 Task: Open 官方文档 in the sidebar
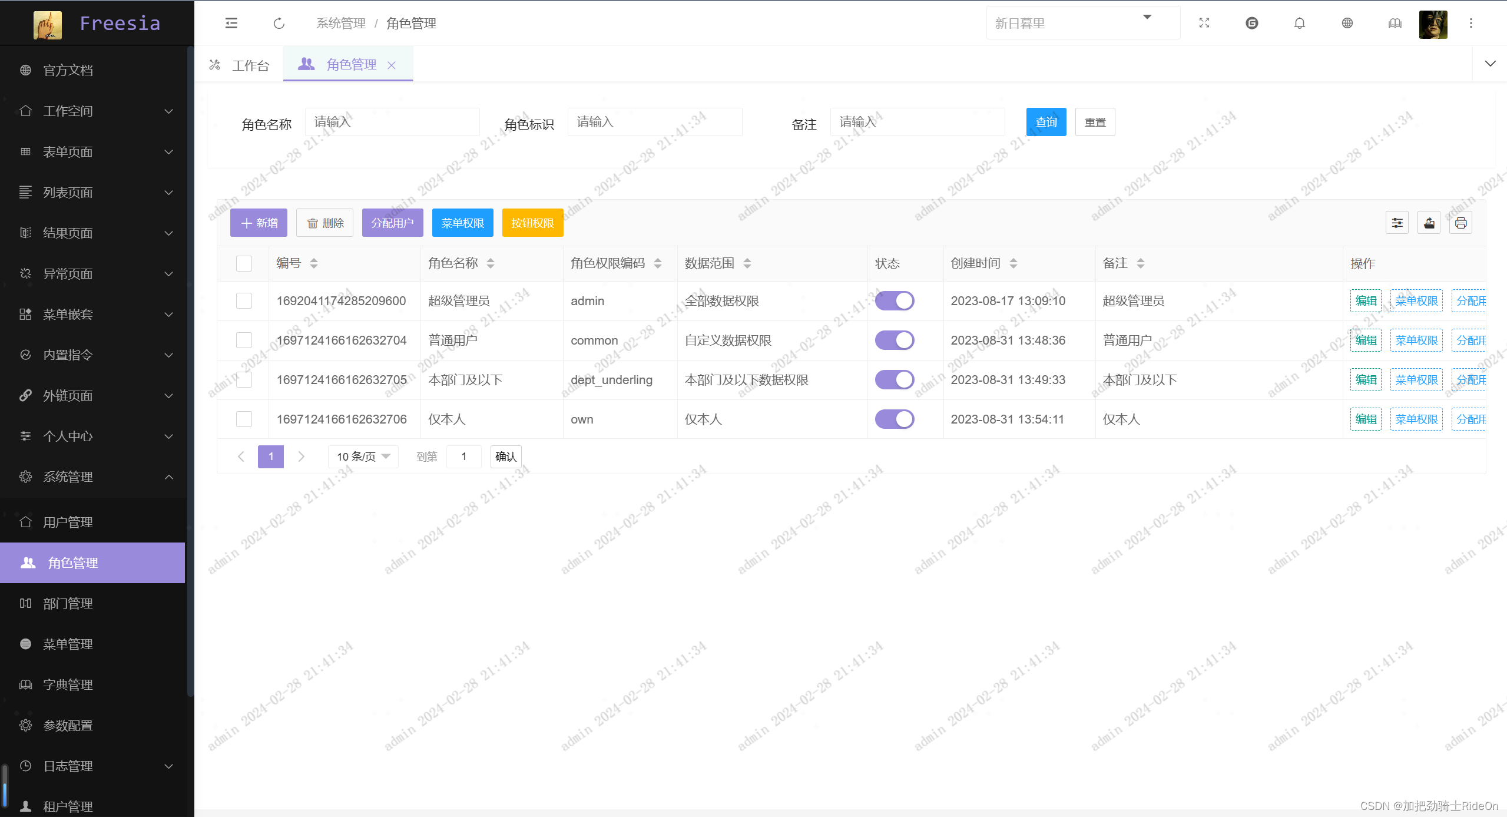coord(93,70)
